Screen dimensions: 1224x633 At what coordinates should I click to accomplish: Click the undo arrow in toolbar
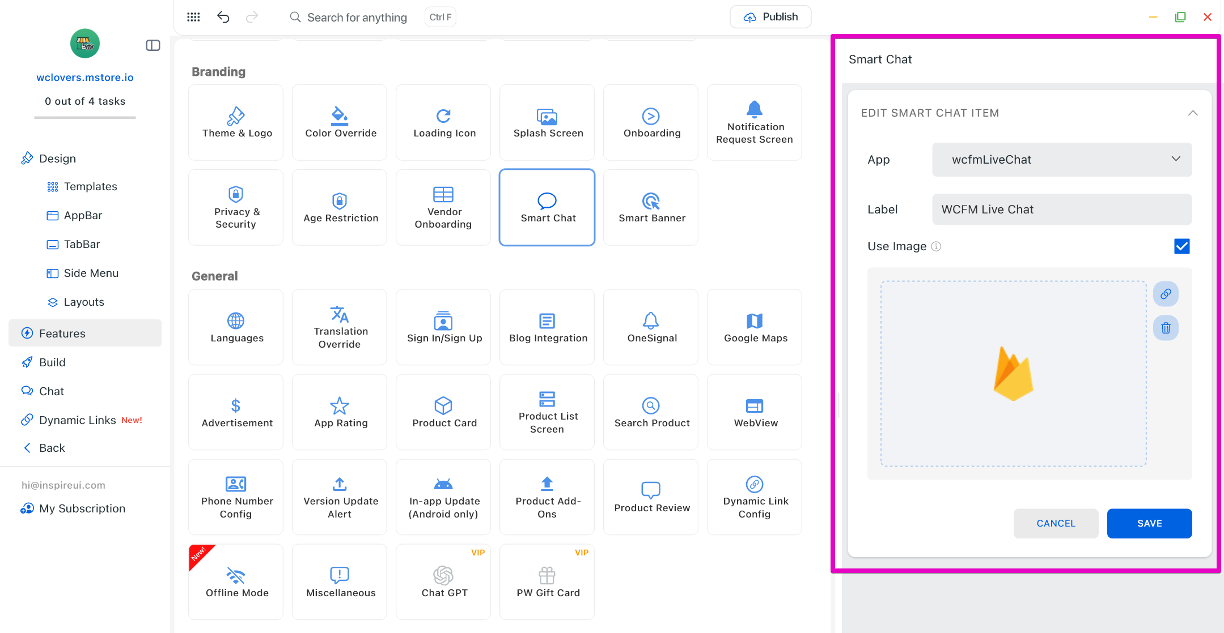223,17
